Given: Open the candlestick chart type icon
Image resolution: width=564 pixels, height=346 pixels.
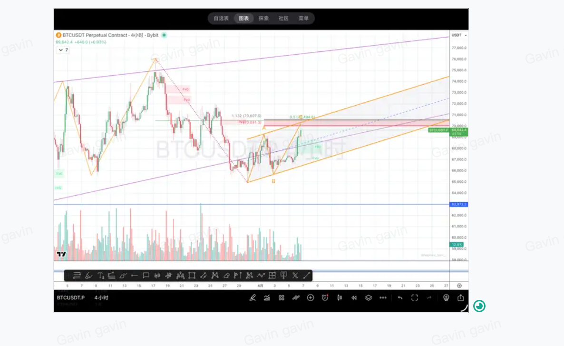Looking at the screenshot, I should [x=339, y=298].
